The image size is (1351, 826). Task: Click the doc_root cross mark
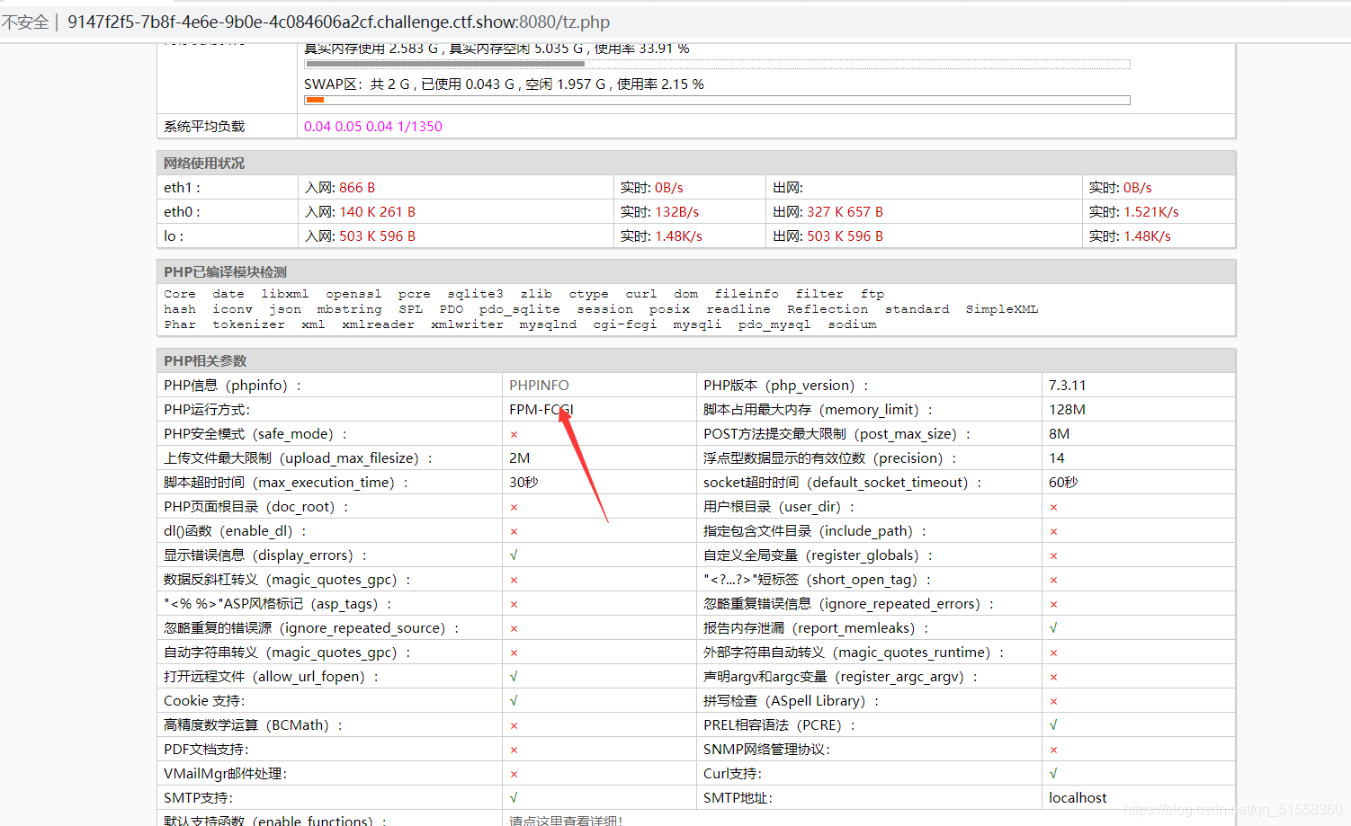[514, 507]
